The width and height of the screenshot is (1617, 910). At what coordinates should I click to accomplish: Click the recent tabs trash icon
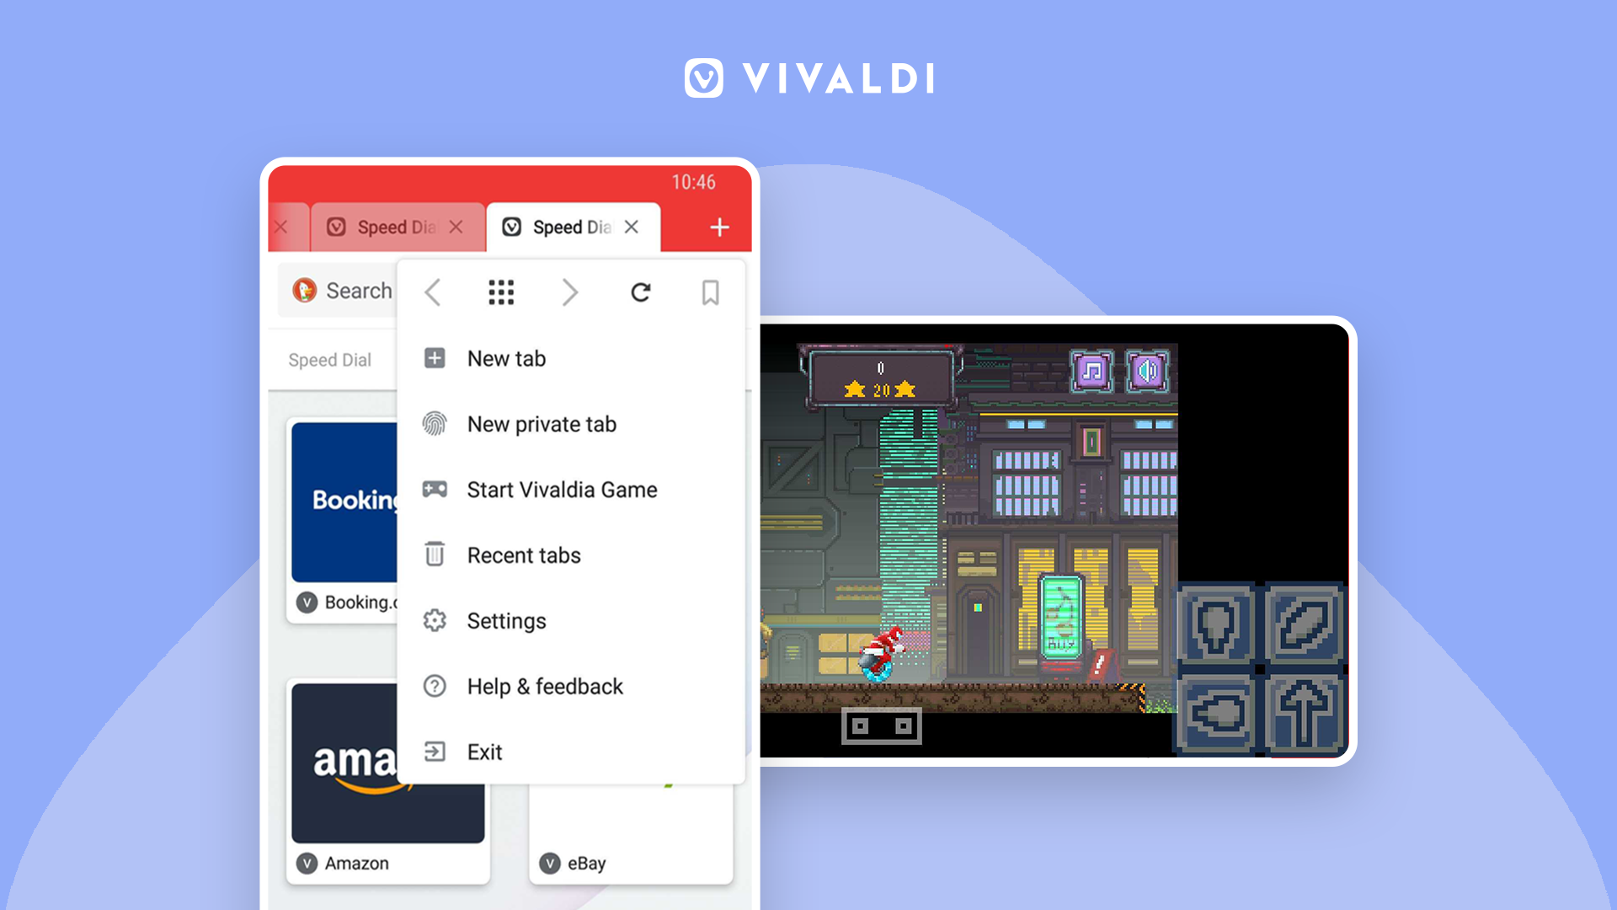click(x=436, y=554)
